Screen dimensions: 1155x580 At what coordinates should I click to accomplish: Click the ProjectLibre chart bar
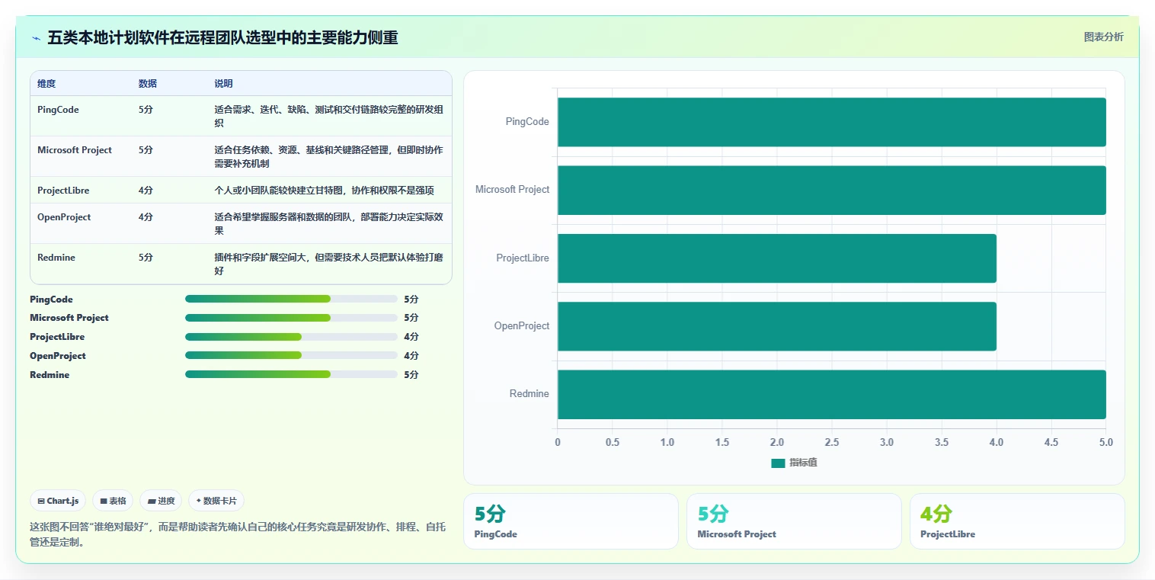click(776, 258)
